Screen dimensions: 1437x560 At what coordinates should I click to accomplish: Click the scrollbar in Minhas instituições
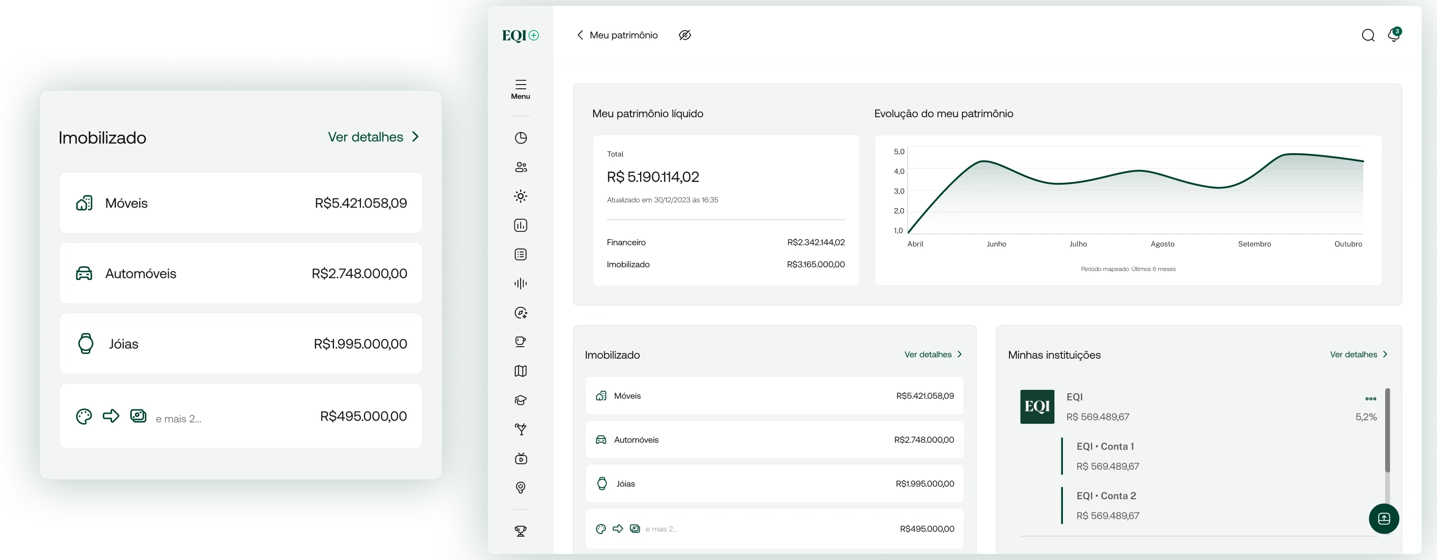tap(1387, 431)
